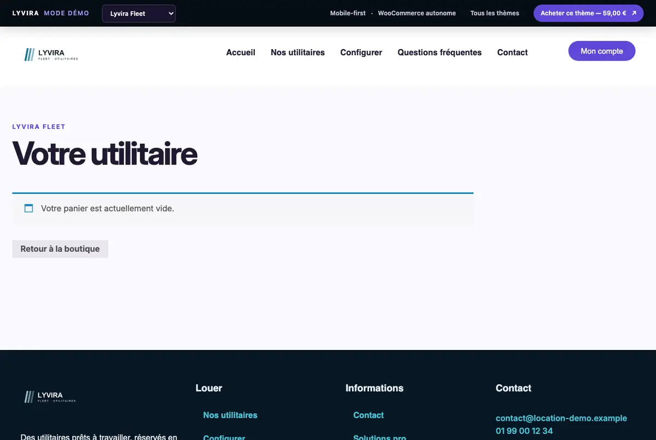
Task: Open the Accueil menu item
Action: click(241, 52)
